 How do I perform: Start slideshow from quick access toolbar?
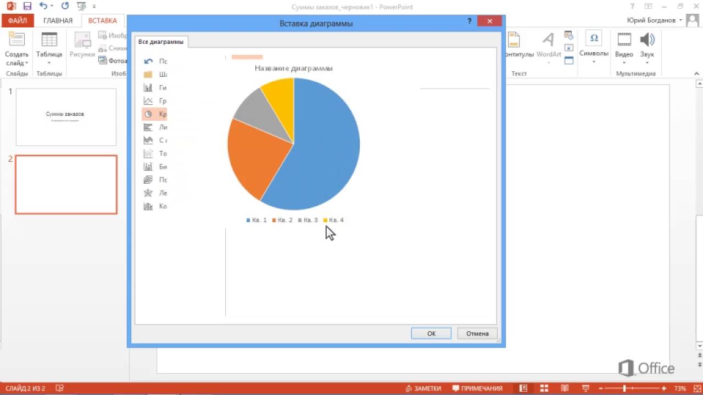[x=81, y=7]
